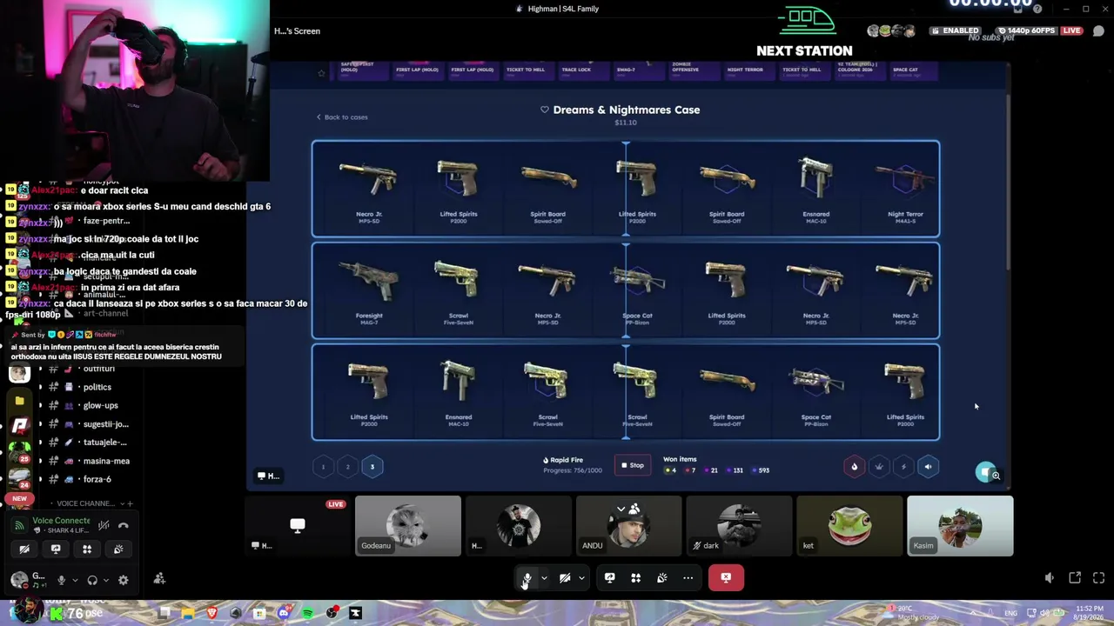Image resolution: width=1114 pixels, height=626 pixels.
Task: Turn on camera in voice panel
Action: [x=24, y=549]
